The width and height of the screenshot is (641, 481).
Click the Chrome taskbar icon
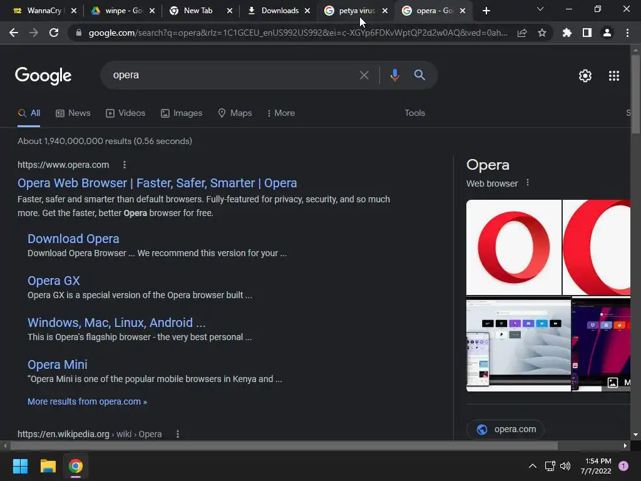76,466
